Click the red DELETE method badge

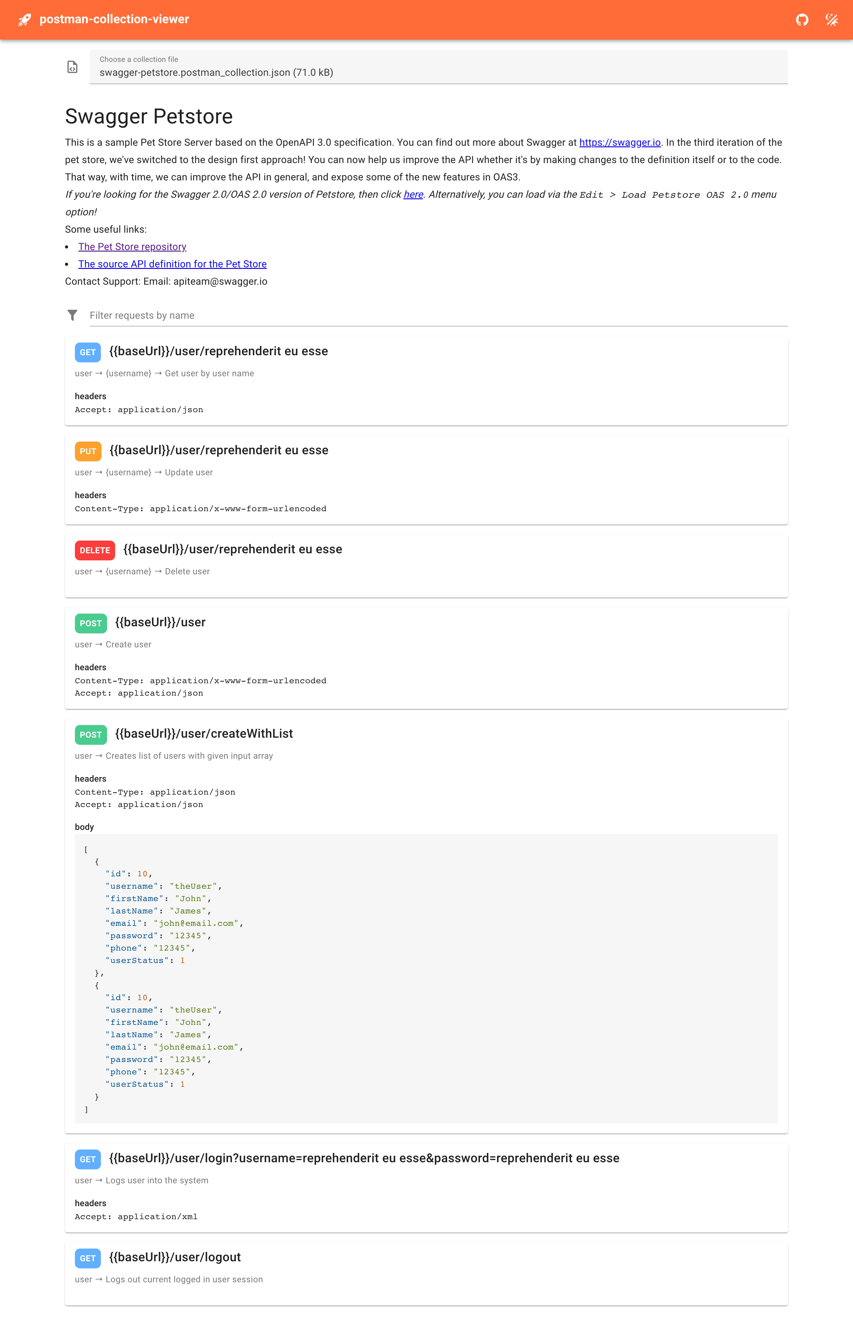[94, 550]
